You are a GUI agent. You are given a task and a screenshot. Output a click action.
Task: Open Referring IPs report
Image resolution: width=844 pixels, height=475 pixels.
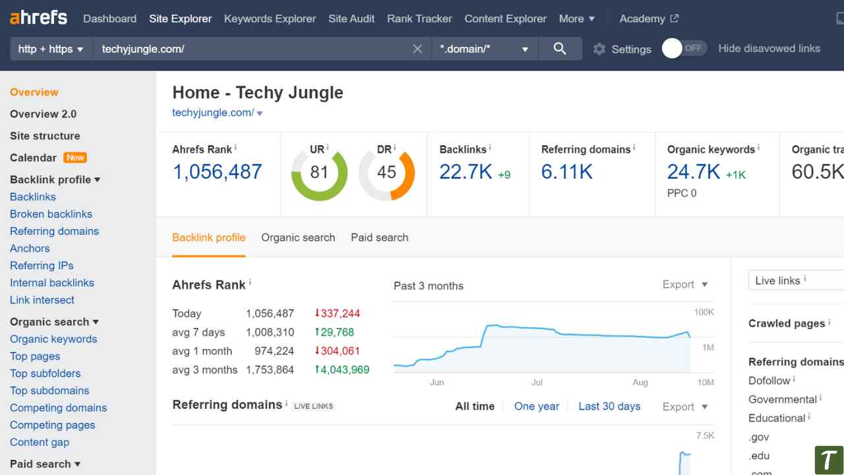tap(42, 265)
